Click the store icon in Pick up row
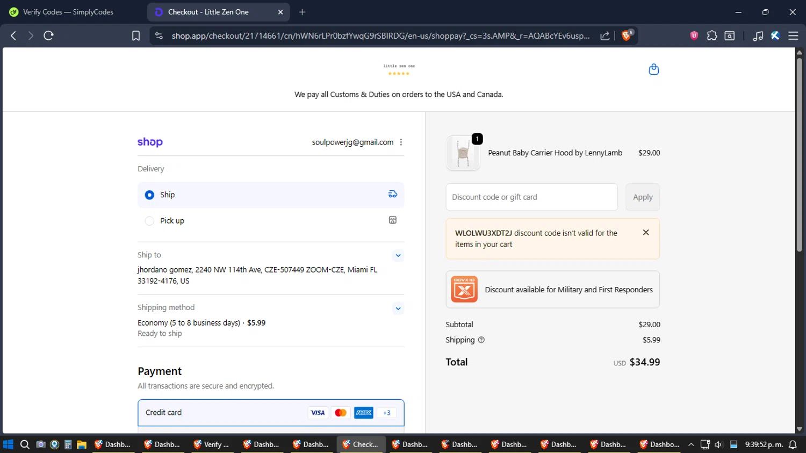The height and width of the screenshot is (453, 806). click(393, 220)
